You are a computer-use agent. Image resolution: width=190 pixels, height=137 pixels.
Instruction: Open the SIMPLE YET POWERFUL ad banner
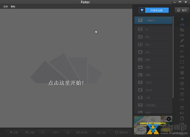[x=153, y=125]
